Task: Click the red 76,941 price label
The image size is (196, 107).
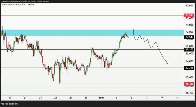Action: 189,15
